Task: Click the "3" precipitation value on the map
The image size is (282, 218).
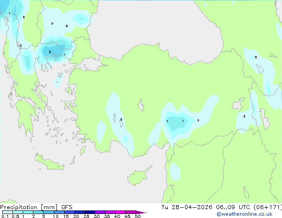Action: [x=50, y=52]
